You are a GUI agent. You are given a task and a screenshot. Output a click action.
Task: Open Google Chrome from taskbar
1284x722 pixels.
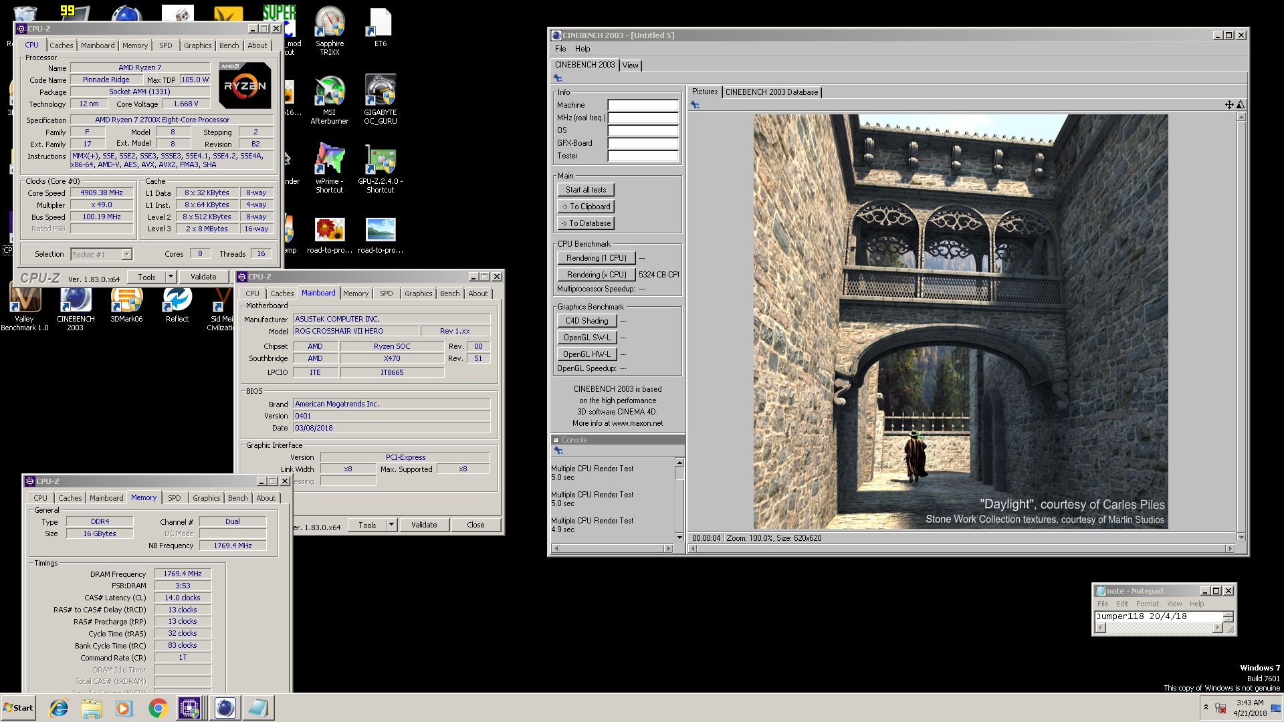(158, 708)
